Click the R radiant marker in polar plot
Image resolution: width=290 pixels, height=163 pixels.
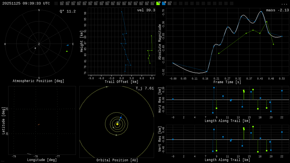click(x=35, y=48)
